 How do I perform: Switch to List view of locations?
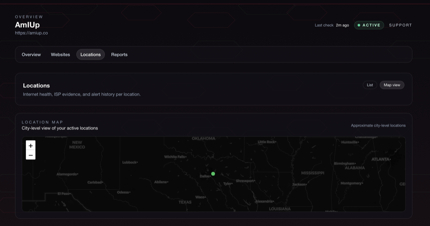click(x=370, y=85)
